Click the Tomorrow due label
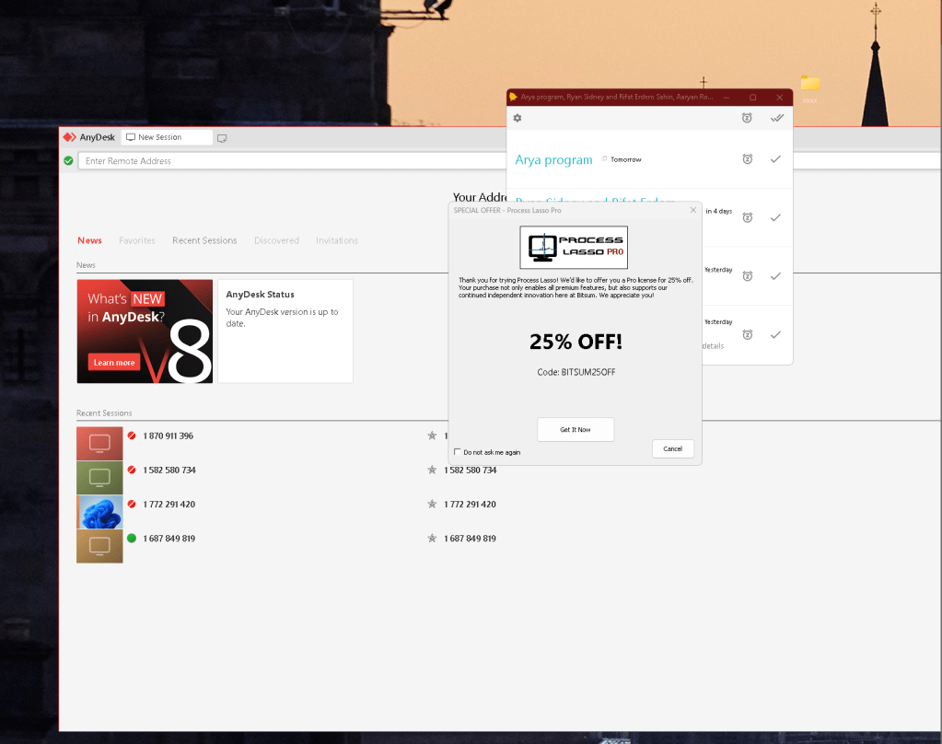 point(626,160)
